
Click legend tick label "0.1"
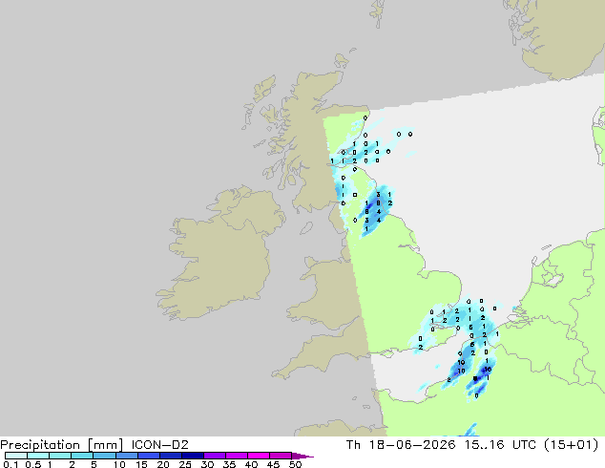pos(10,464)
